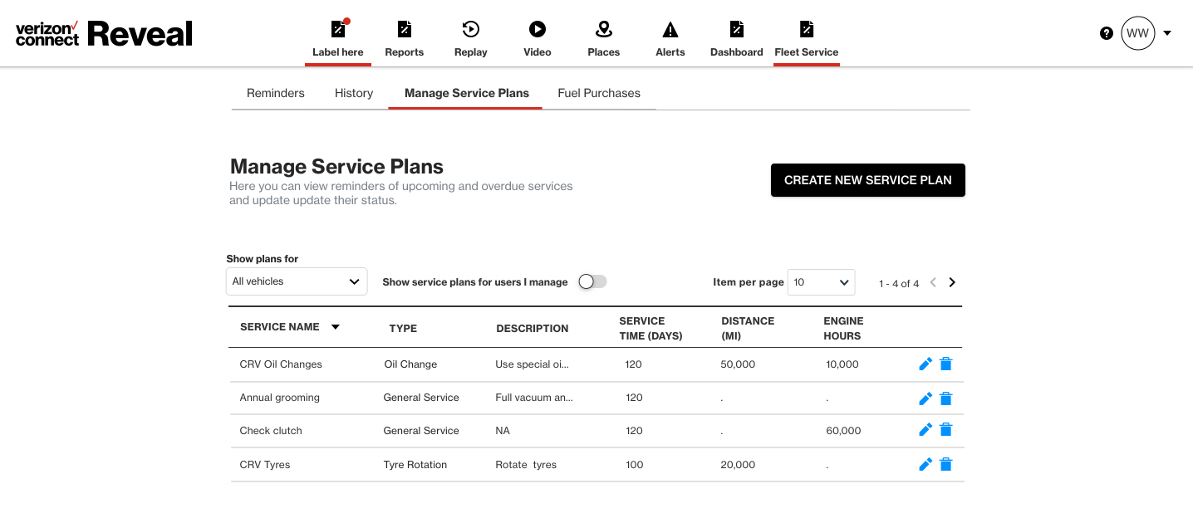Click the DESCRIPTION column header
This screenshot has height=518, width=1193.
(533, 328)
